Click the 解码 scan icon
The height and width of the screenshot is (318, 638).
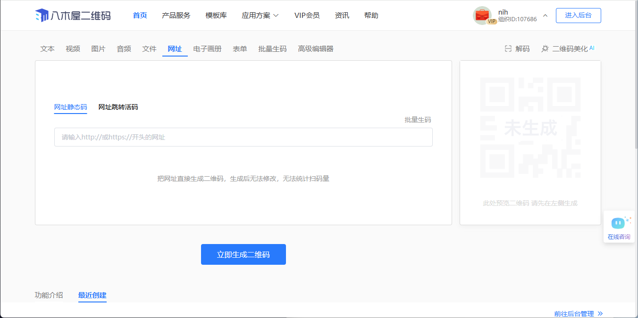[508, 49]
